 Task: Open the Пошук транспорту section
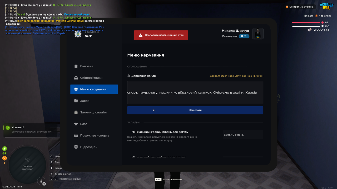94,135
